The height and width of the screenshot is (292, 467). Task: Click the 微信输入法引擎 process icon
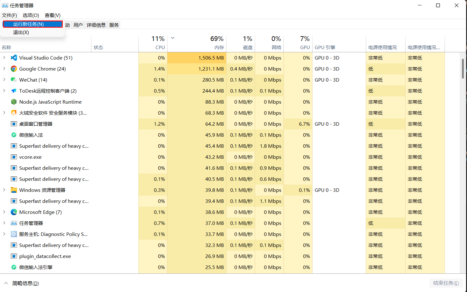pyautogui.click(x=14, y=267)
